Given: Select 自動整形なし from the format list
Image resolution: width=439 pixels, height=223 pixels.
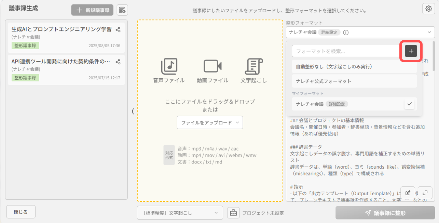Looking at the screenshot, I should click(354, 66).
